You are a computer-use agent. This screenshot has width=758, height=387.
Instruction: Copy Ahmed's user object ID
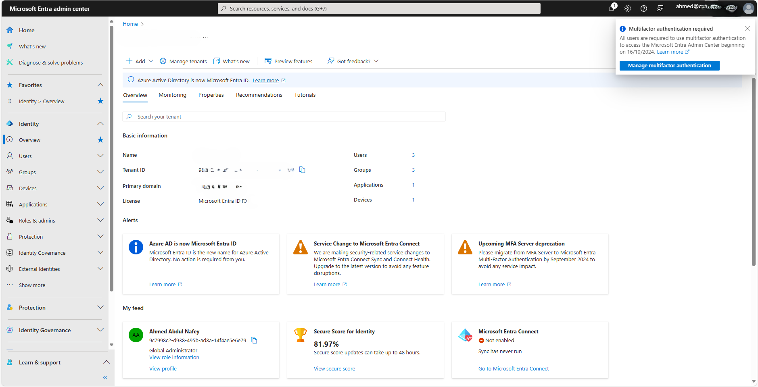click(254, 340)
